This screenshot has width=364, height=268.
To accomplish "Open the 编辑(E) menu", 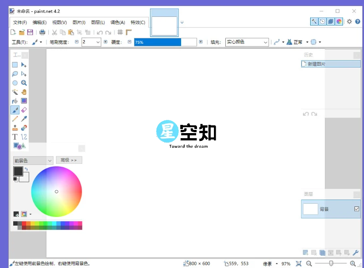I will coord(40,22).
